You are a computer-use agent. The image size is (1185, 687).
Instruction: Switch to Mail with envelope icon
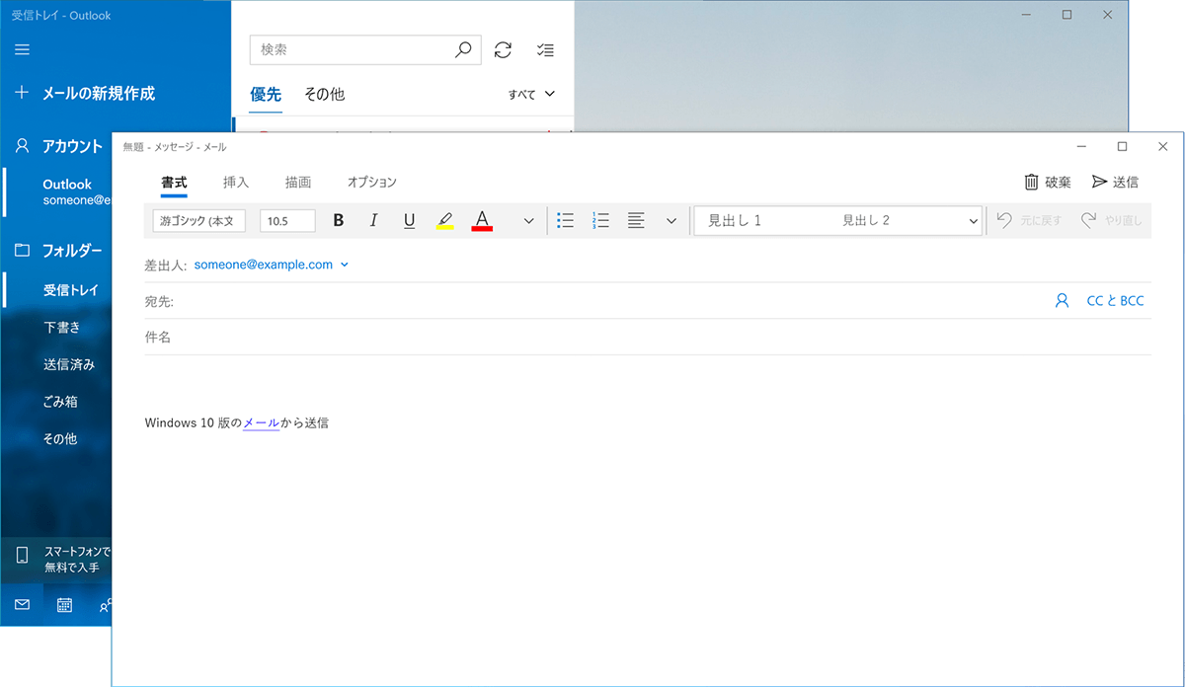pos(22,605)
